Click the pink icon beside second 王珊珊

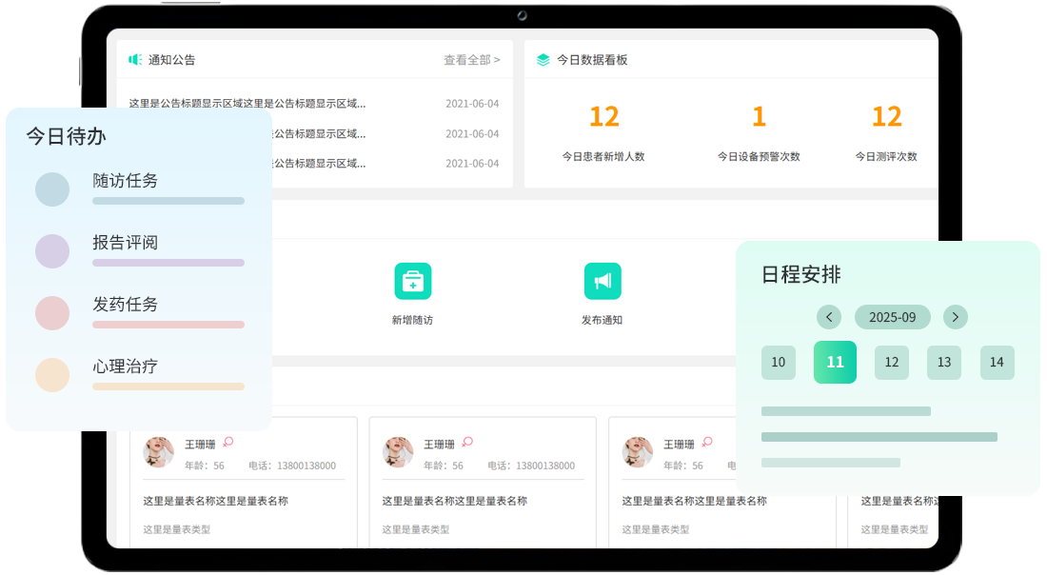(467, 443)
